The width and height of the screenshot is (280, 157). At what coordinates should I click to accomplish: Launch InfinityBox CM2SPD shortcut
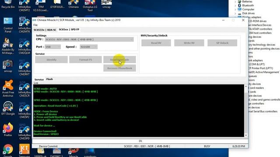(24, 132)
